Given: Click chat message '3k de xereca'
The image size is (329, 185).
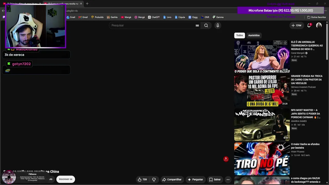Looking at the screenshot, I should tap(14, 55).
